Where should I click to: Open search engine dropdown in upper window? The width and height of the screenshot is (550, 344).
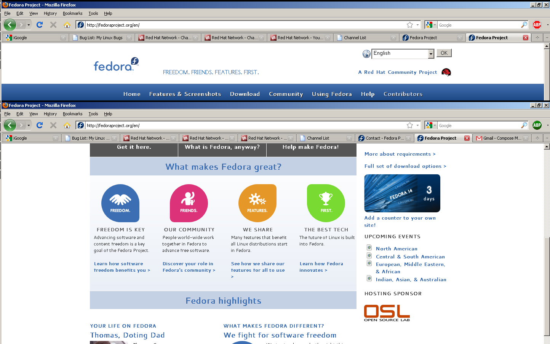(431, 25)
